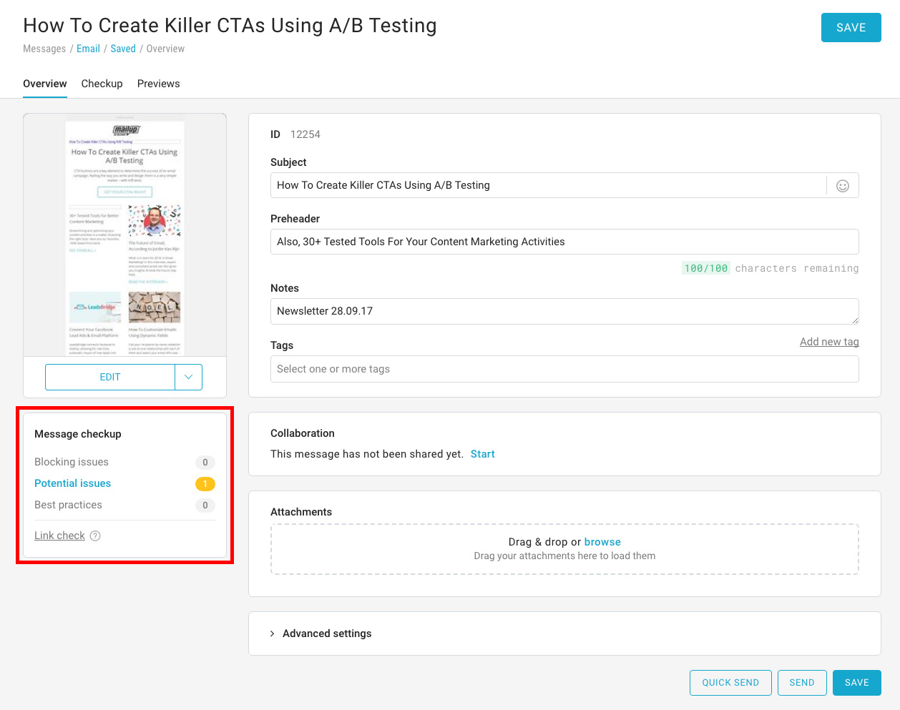This screenshot has height=710, width=900.
Task: Switch to the Checkup tab
Action: (102, 84)
